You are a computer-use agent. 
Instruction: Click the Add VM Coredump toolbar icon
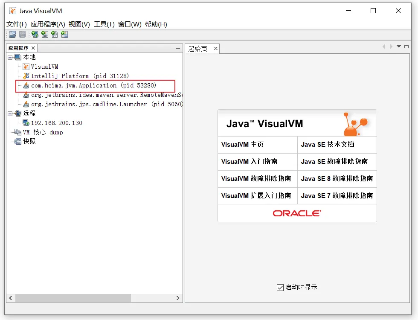click(55, 35)
